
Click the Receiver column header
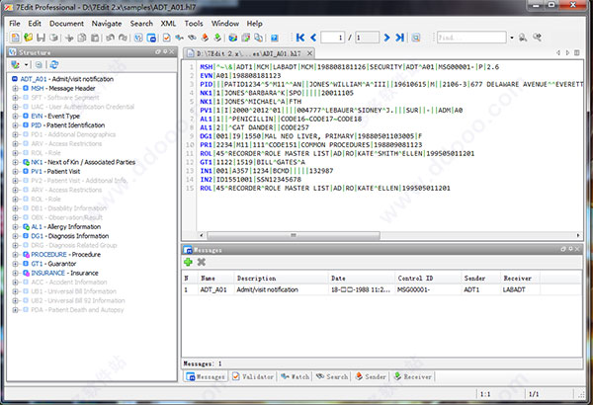click(x=520, y=278)
